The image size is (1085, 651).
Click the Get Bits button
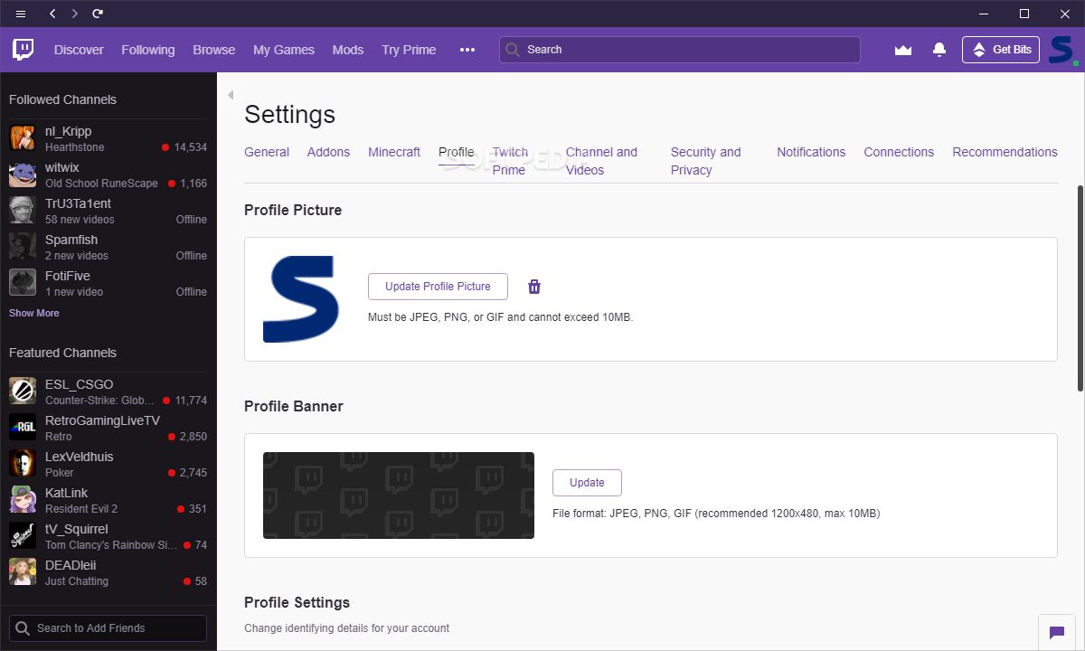coord(1001,50)
